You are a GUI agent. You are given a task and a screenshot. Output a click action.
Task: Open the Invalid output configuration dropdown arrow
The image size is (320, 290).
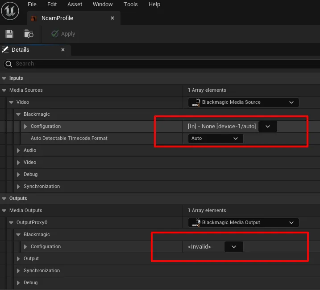(x=234, y=247)
